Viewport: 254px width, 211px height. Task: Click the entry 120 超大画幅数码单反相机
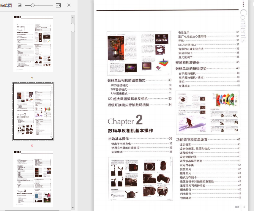(x=128, y=99)
